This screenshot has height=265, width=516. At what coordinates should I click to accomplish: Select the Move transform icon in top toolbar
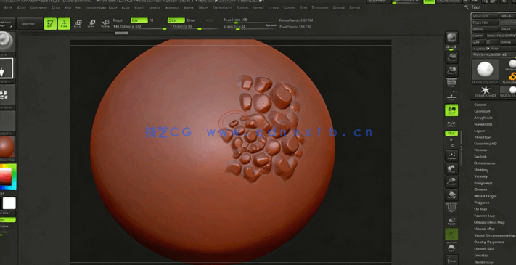click(x=78, y=24)
